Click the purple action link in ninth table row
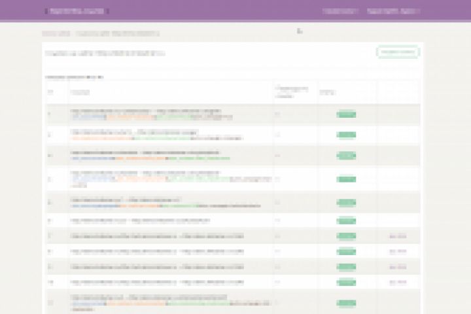The width and height of the screenshot is (471, 314). [x=398, y=267]
